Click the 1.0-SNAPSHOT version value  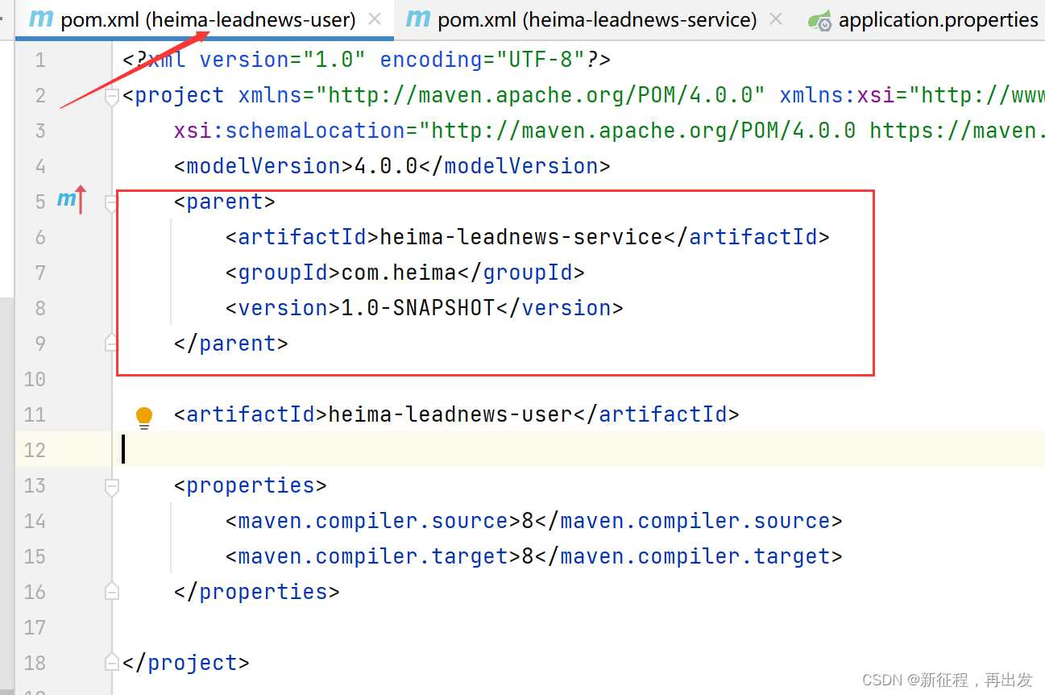pos(418,308)
